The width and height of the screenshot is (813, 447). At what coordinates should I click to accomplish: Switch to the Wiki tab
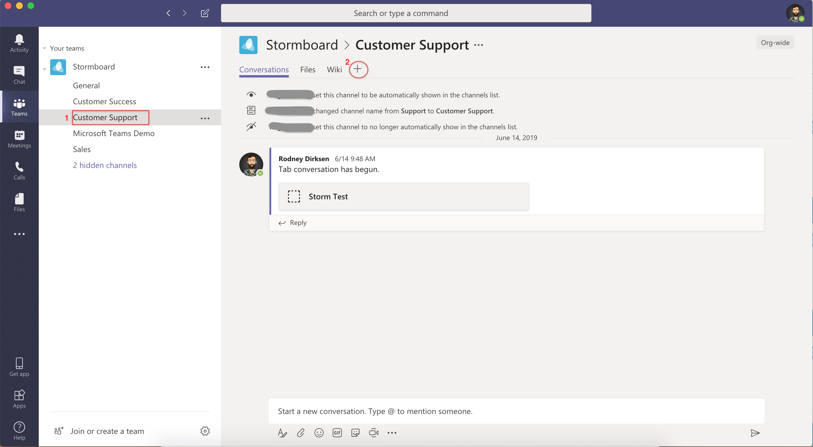(x=334, y=70)
